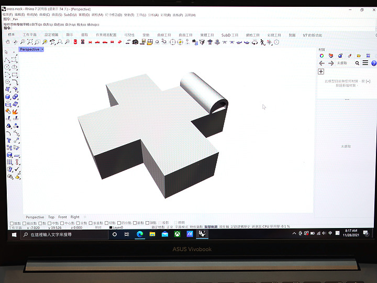
Task: Click the plus button to add material
Action: (x=321, y=71)
